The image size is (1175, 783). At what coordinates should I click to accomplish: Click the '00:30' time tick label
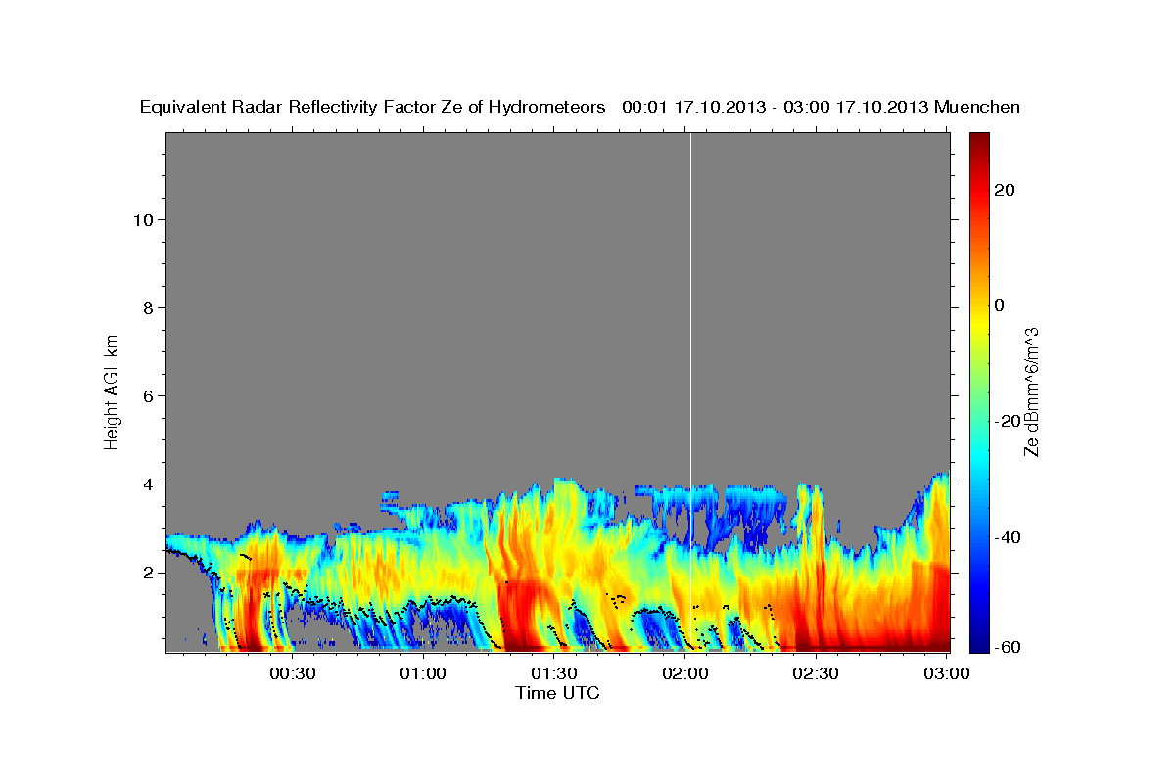(293, 674)
